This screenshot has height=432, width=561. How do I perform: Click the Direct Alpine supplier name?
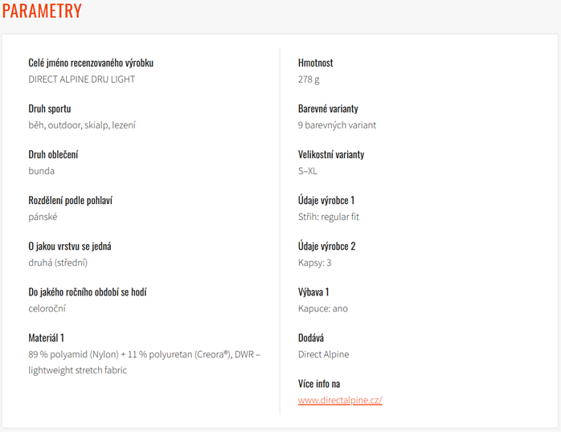(x=323, y=354)
